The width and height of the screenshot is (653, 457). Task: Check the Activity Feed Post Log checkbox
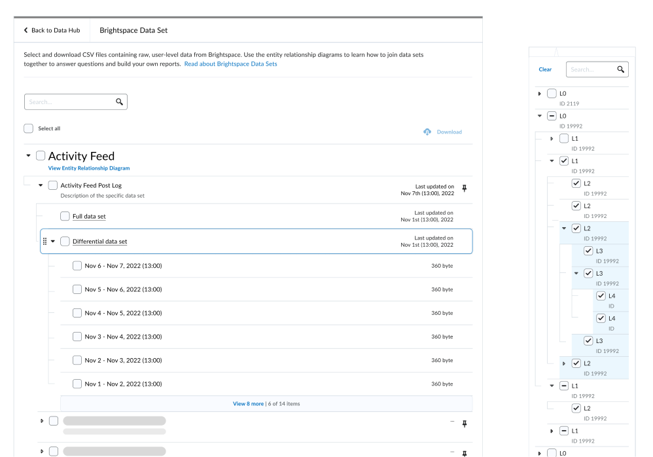[52, 185]
